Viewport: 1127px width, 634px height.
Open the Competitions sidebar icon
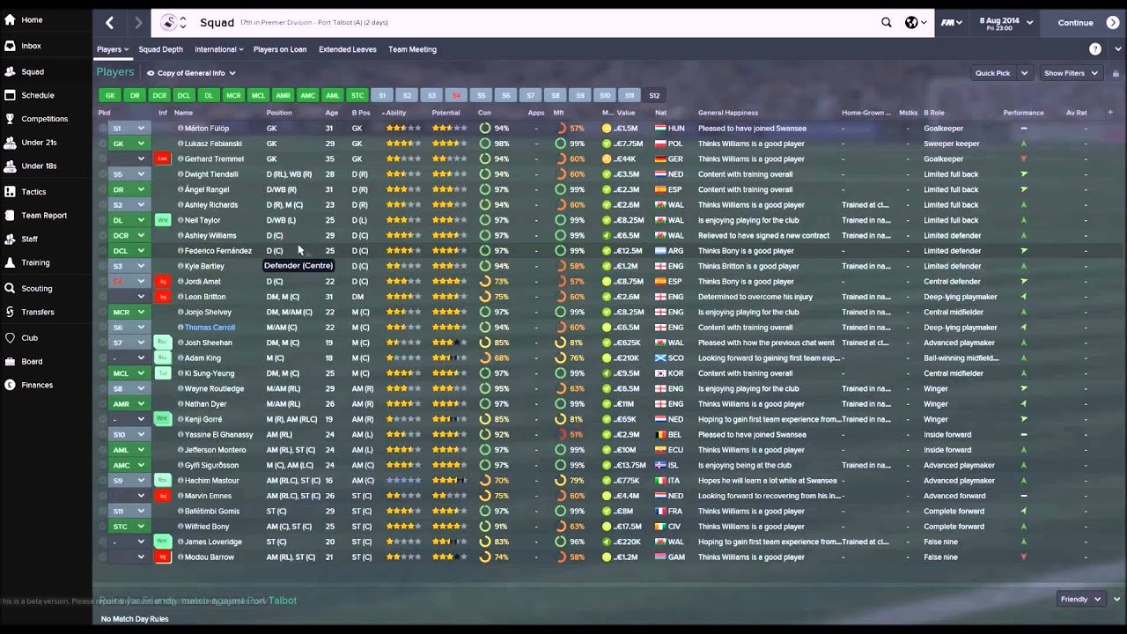[x=10, y=119]
